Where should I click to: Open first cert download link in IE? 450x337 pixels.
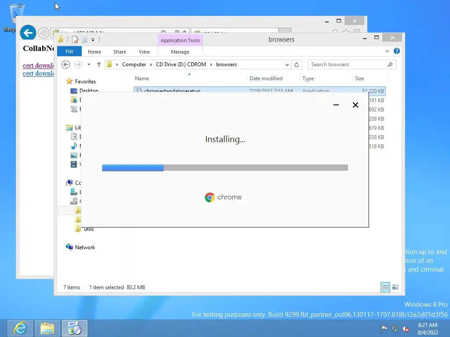tap(39, 65)
